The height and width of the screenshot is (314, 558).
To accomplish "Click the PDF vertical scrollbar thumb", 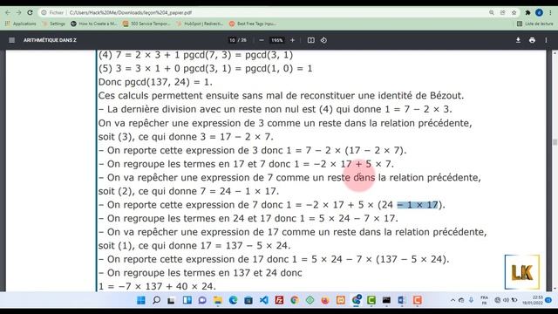I will (x=555, y=142).
